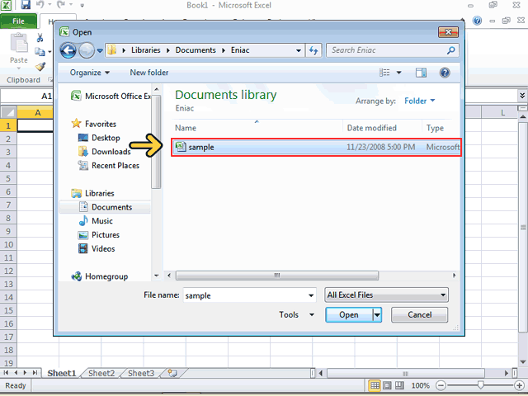Select Downloads under Favorites

[105, 152]
